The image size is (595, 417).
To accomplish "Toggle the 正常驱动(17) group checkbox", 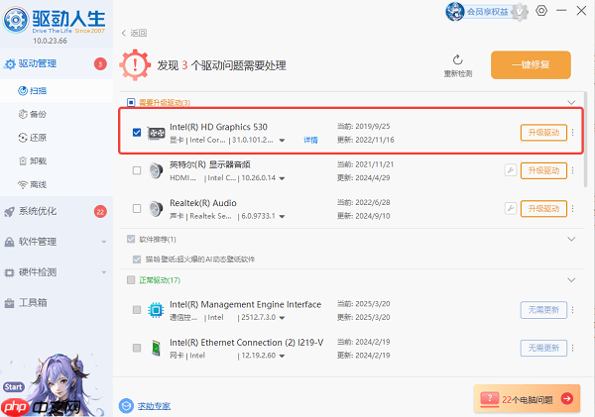I will [131, 279].
